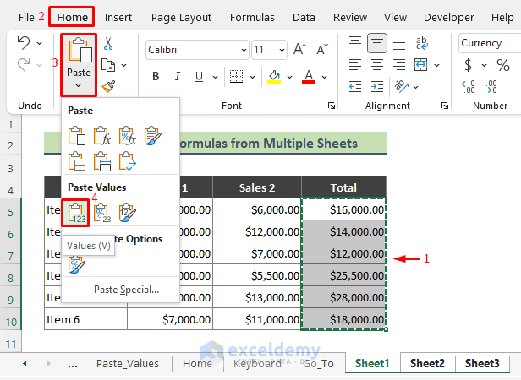
Task: Click the Increase Indent icon
Action: pyautogui.click(x=377, y=87)
